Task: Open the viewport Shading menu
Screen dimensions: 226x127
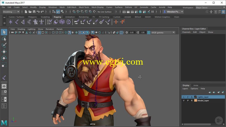Action: [x=21, y=29]
